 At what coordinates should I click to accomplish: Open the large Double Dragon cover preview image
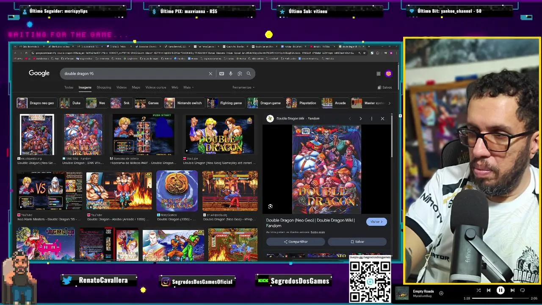pyautogui.click(x=326, y=170)
